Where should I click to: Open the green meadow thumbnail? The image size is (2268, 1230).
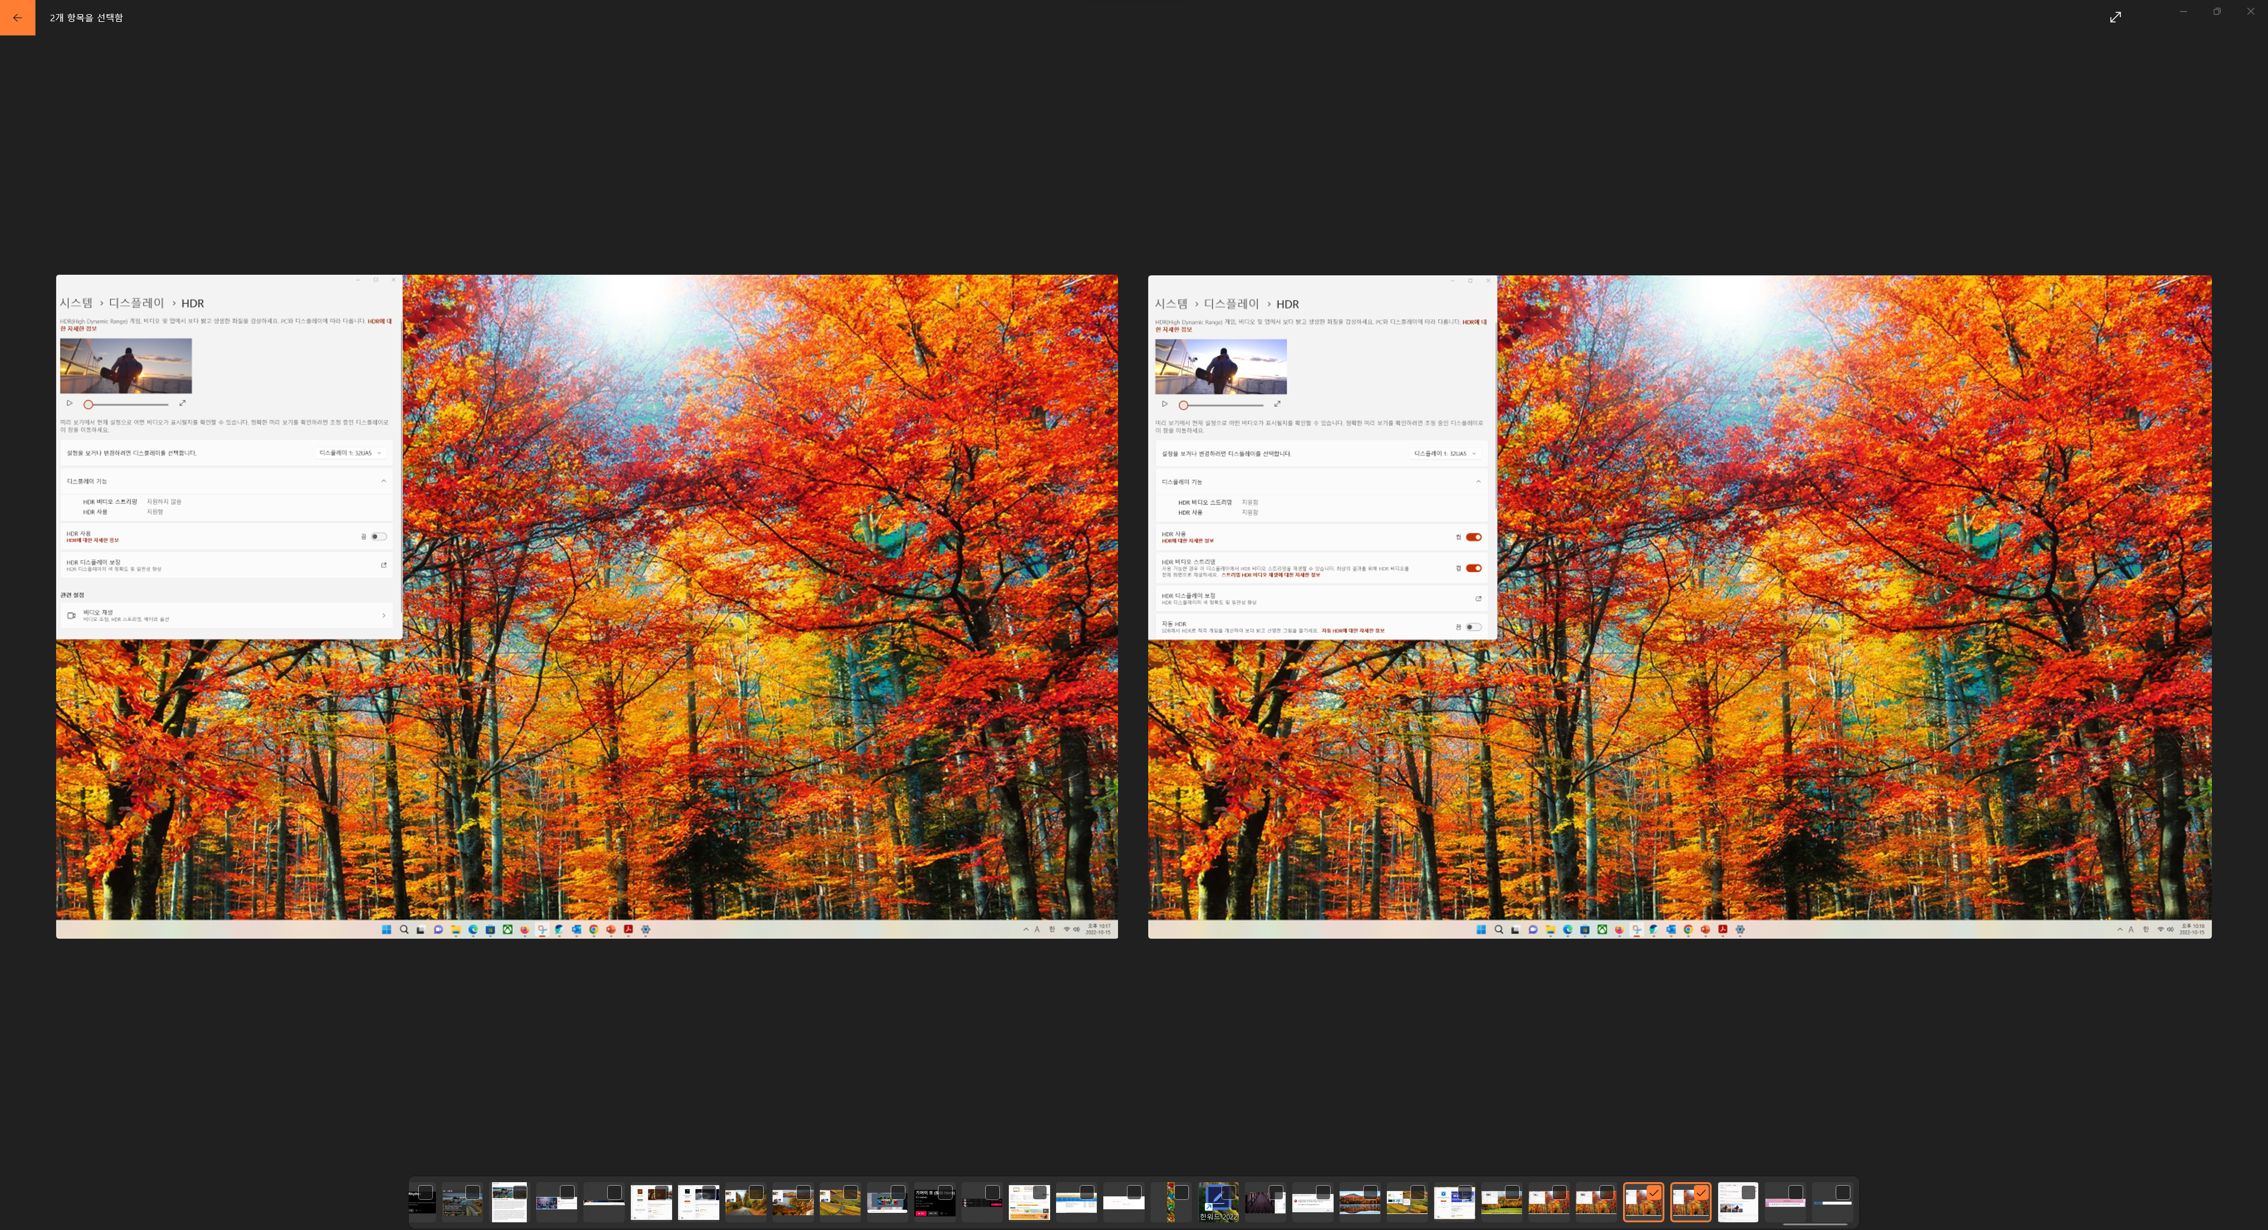point(1501,1203)
